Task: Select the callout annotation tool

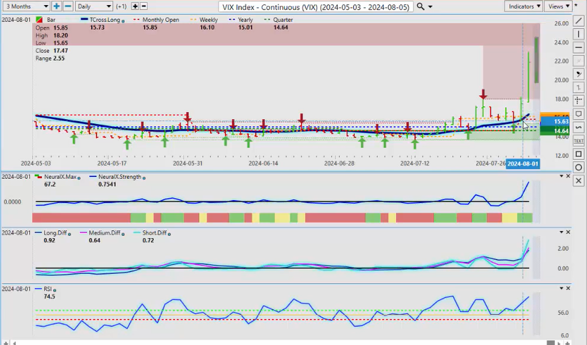Action: pyautogui.click(x=579, y=114)
